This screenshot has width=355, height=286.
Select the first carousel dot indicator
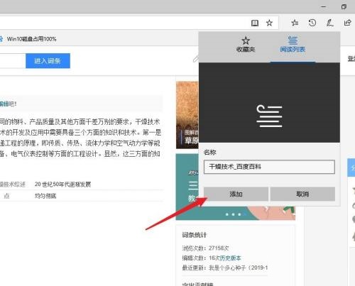point(227,214)
